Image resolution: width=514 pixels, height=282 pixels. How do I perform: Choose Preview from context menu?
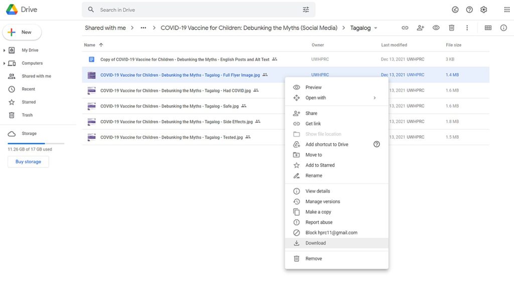coord(337,87)
